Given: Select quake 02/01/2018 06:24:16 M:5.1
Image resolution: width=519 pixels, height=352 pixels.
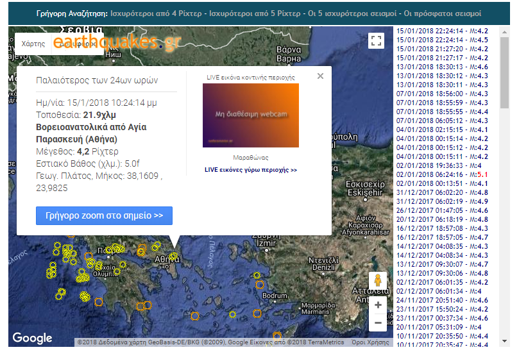Looking at the screenshot, I should [442, 174].
